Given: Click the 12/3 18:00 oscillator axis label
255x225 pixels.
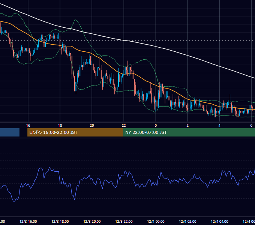Looking at the screenshot, I should click(60, 221).
